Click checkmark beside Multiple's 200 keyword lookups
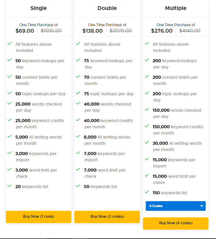This screenshot has height=239, width=216. (x=147, y=60)
